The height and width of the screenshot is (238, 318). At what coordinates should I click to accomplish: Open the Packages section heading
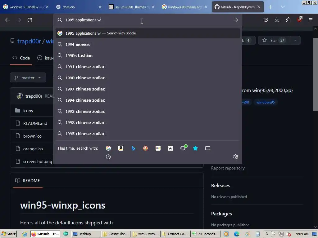[221, 214]
